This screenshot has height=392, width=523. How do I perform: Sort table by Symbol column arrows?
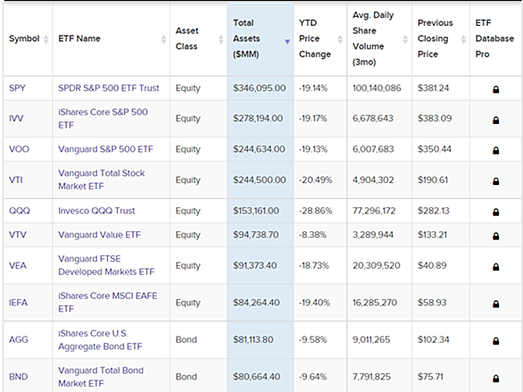click(x=46, y=39)
